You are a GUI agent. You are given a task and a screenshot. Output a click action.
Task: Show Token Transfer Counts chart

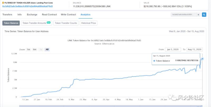click(x=66, y=23)
